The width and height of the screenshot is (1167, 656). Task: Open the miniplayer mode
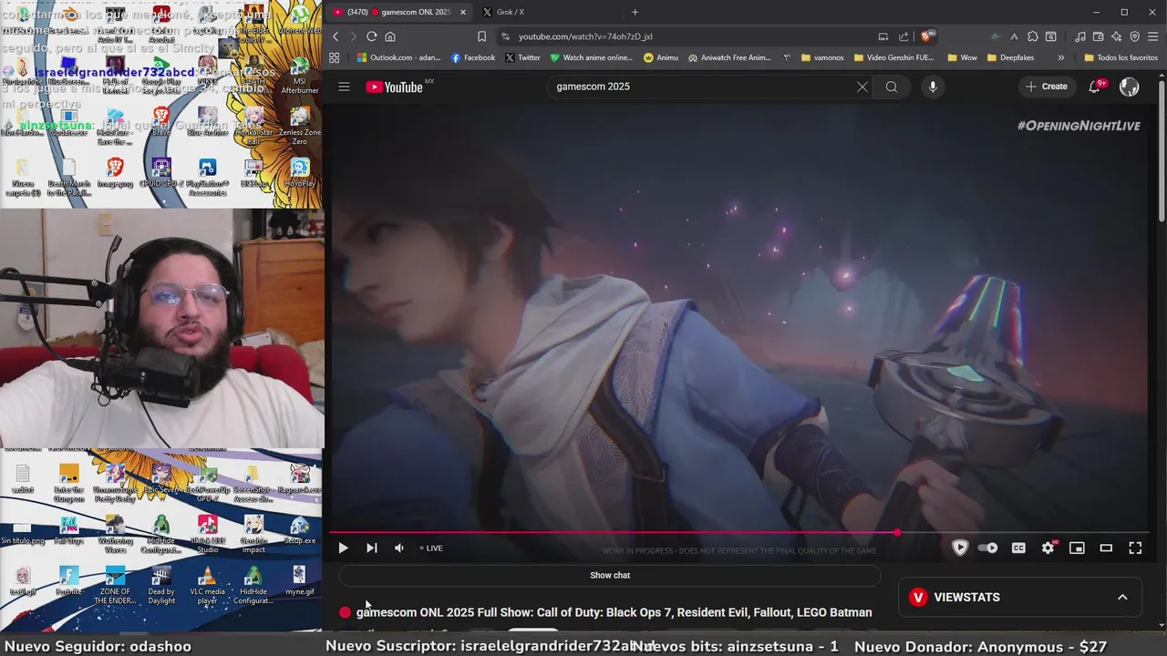[1077, 548]
